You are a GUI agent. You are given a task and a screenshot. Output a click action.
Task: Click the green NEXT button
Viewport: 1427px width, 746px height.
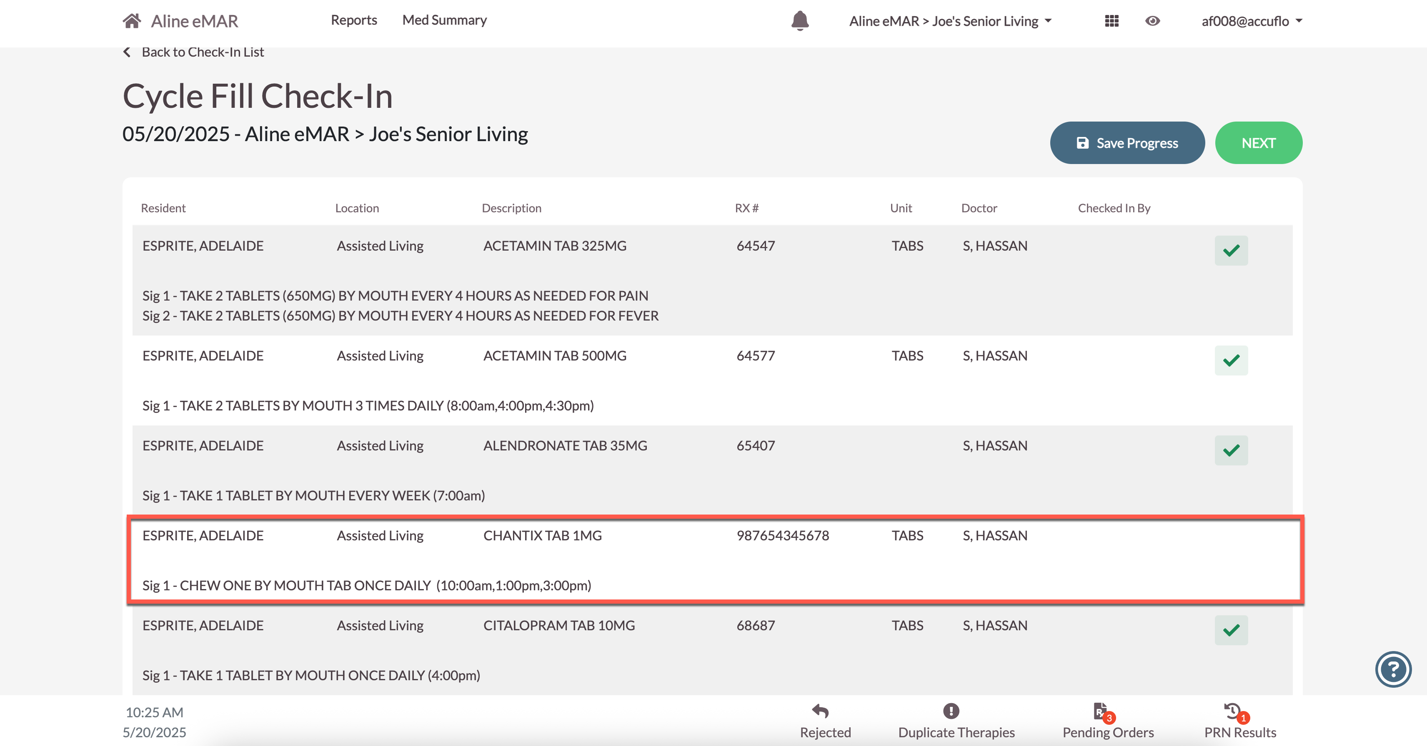pos(1258,143)
